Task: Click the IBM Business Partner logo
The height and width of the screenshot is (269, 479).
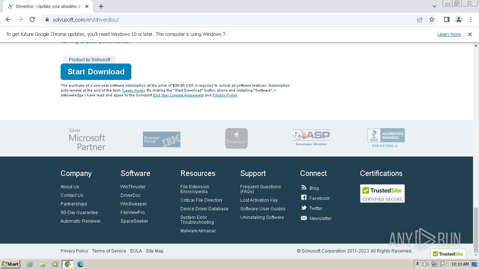Action: point(162,139)
